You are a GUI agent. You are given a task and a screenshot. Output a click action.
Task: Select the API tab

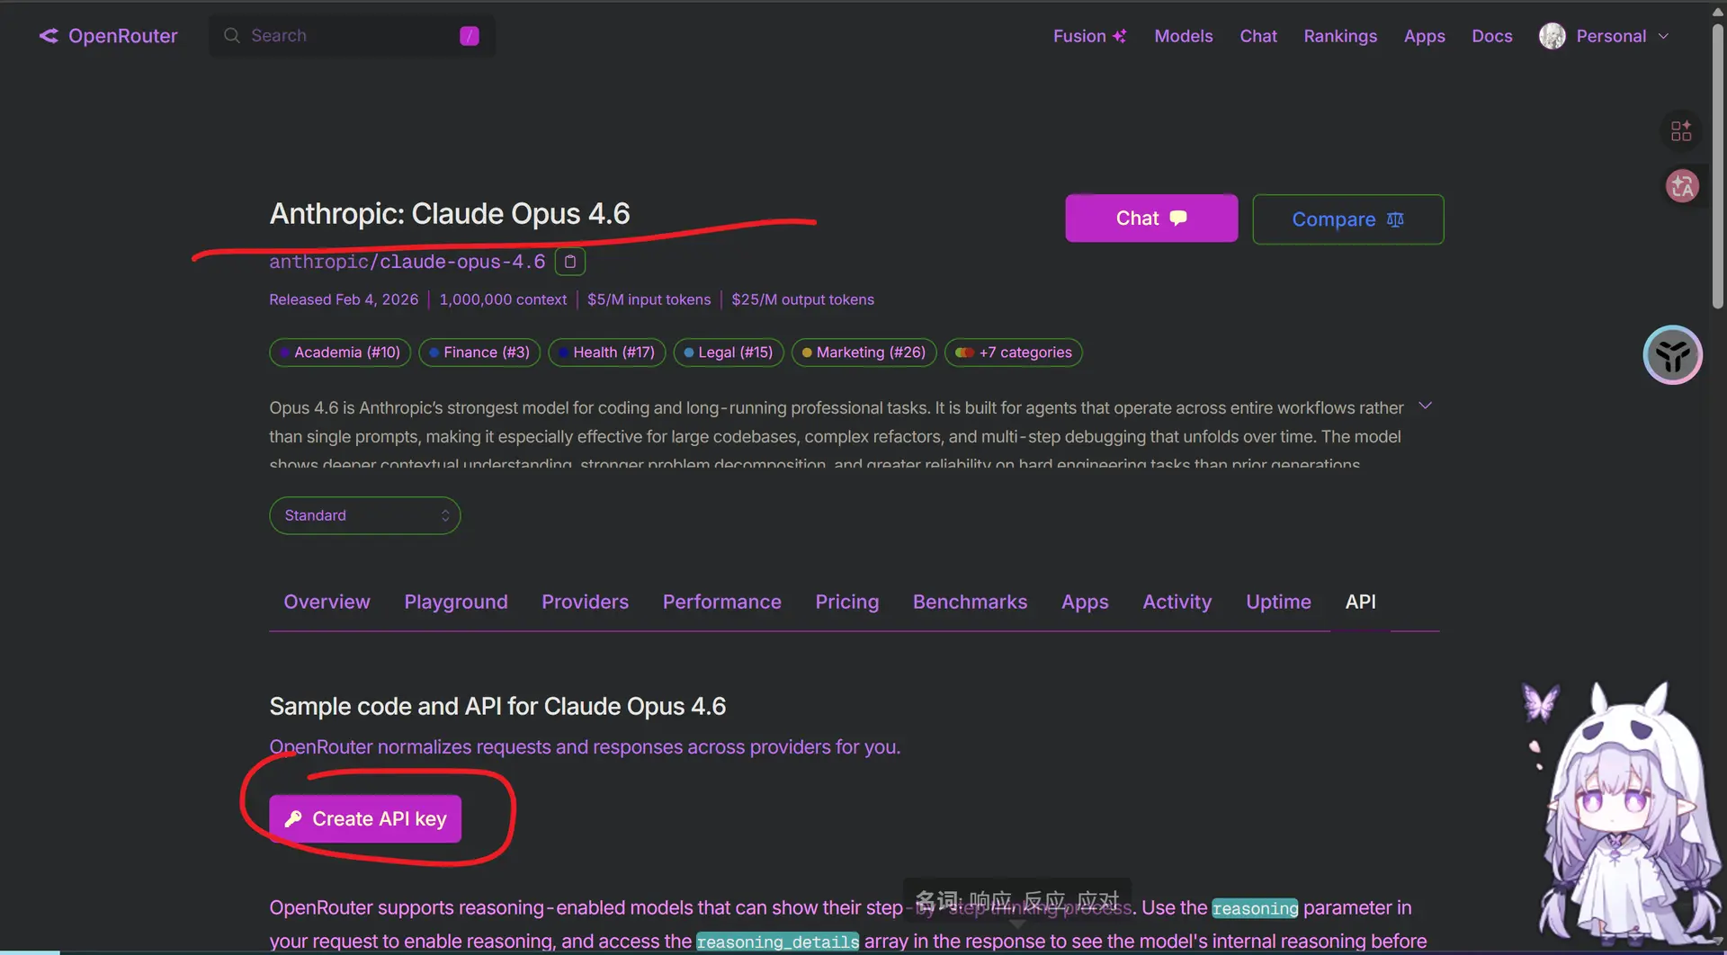click(1361, 602)
